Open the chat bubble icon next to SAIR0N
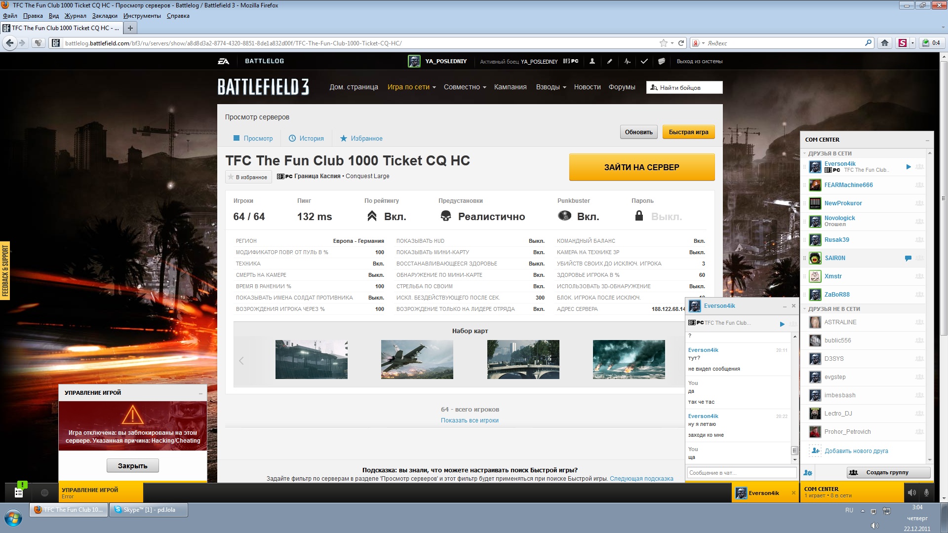The width and height of the screenshot is (948, 533). coord(908,258)
